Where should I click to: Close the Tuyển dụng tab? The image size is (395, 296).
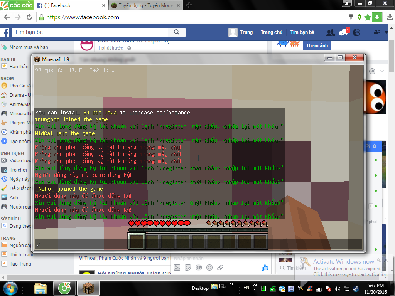coord(178,5)
